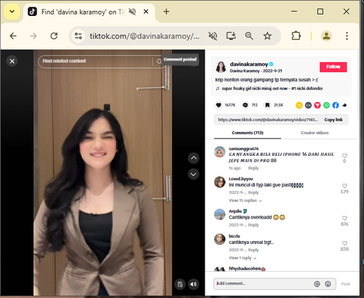Reply to bizzle comment
This screenshot has height=298, width=364.
click(253, 250)
